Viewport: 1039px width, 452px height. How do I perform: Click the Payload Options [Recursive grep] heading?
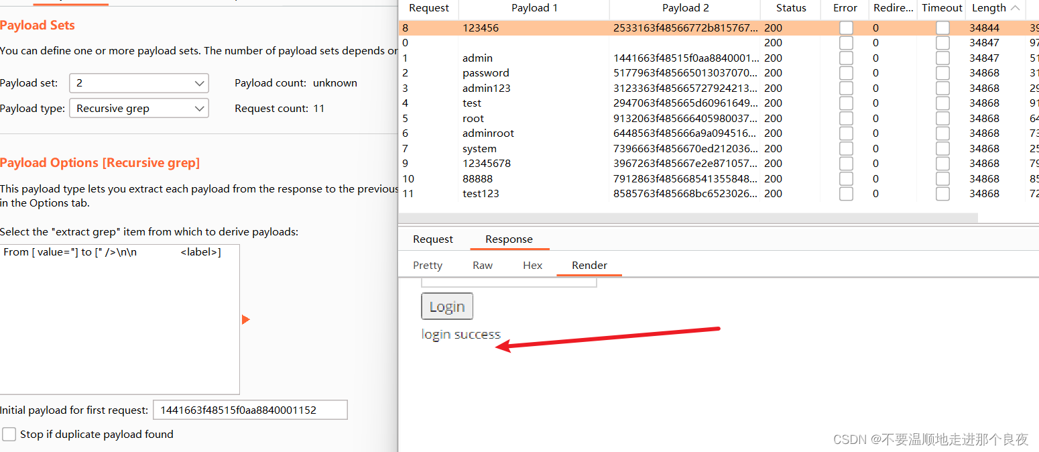pyautogui.click(x=100, y=163)
